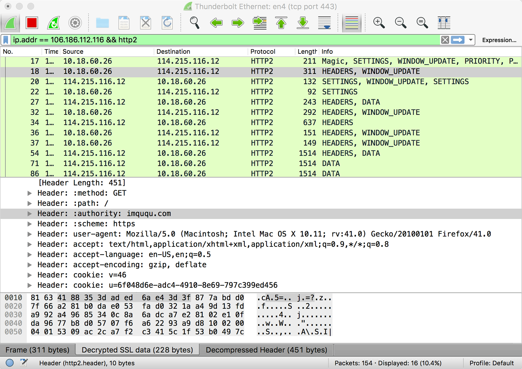Save this capture file icon

click(x=124, y=23)
